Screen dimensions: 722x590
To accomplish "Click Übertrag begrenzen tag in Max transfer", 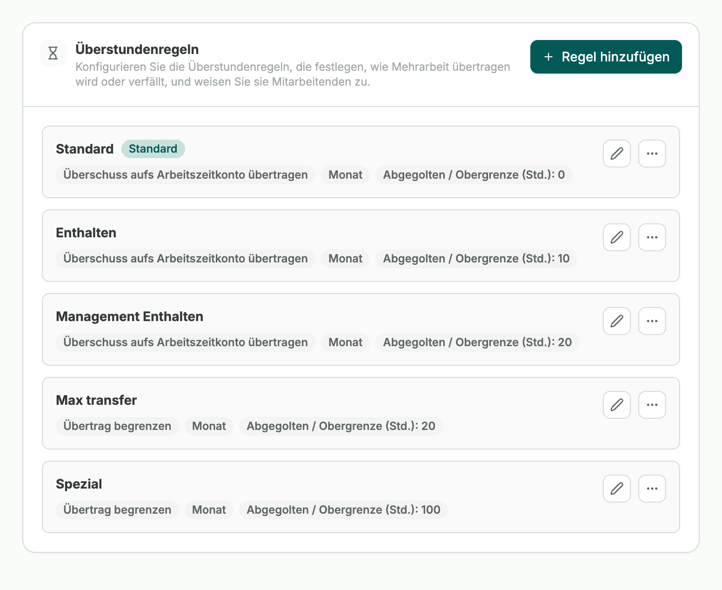I will [x=117, y=426].
